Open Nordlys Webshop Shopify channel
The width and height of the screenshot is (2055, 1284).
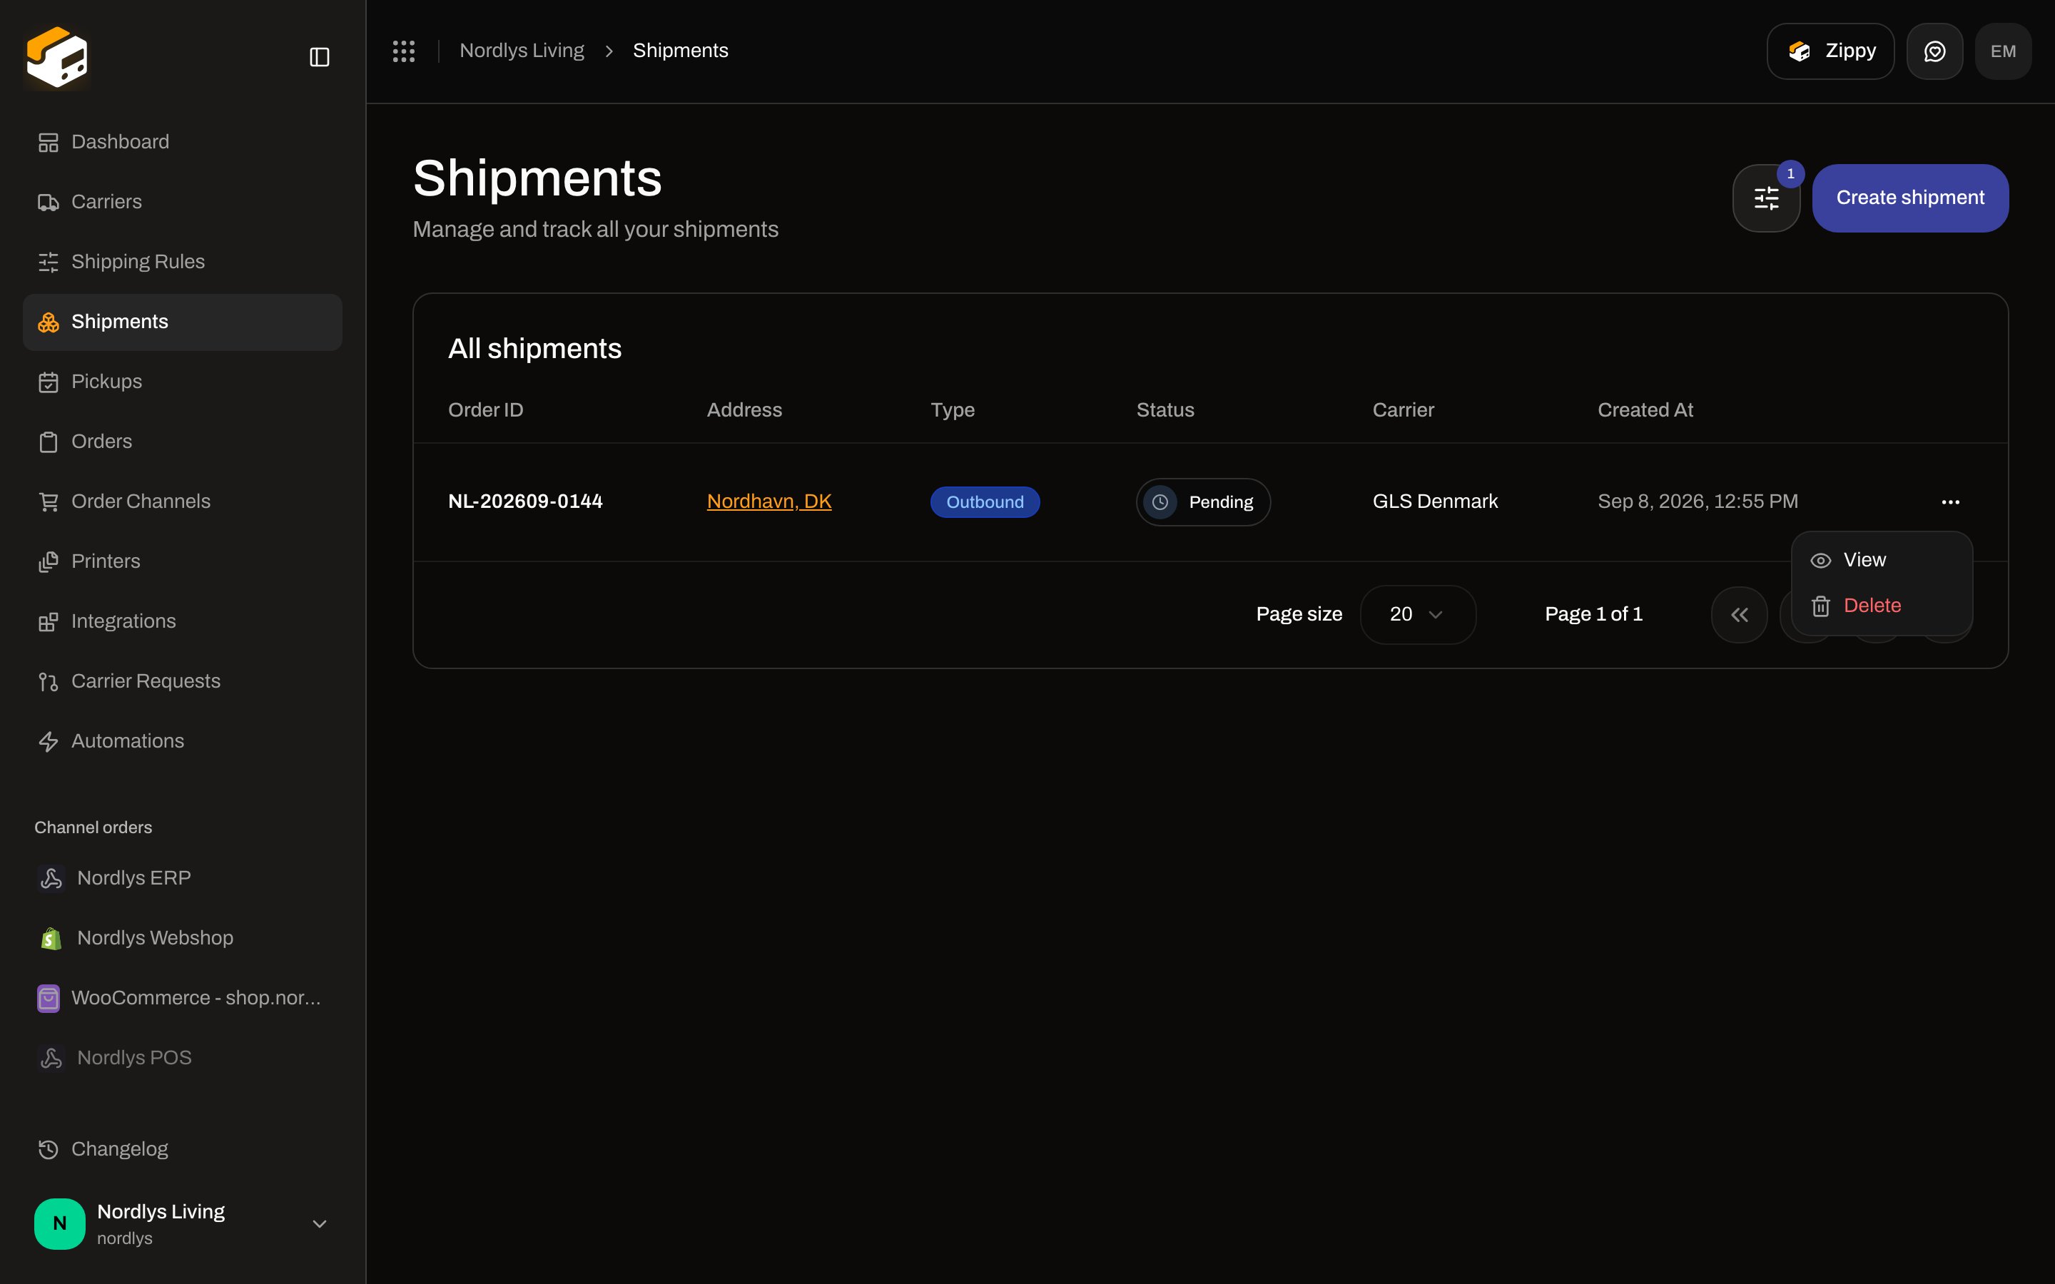tap(183, 937)
